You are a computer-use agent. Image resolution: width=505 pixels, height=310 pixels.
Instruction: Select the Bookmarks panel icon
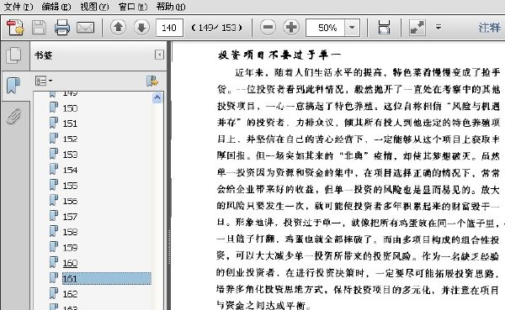[13, 86]
